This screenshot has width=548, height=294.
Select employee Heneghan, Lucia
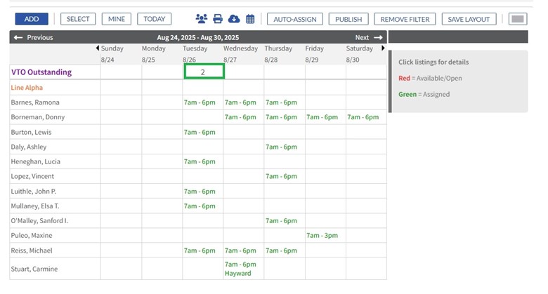[x=35, y=161]
